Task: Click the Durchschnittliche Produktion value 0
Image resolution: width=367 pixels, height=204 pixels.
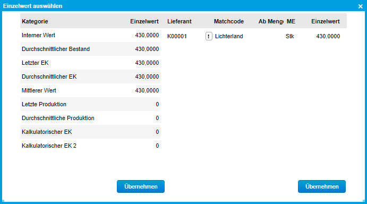Action: tap(157, 118)
